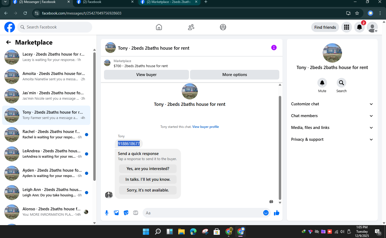Open the emoji picker in message box
The image size is (386, 238).
coord(266,213)
